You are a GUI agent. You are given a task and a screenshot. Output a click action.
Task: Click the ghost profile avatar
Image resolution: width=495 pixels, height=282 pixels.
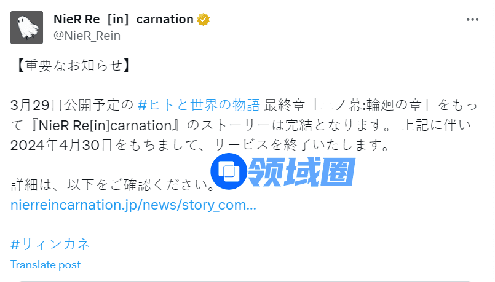(x=26, y=27)
